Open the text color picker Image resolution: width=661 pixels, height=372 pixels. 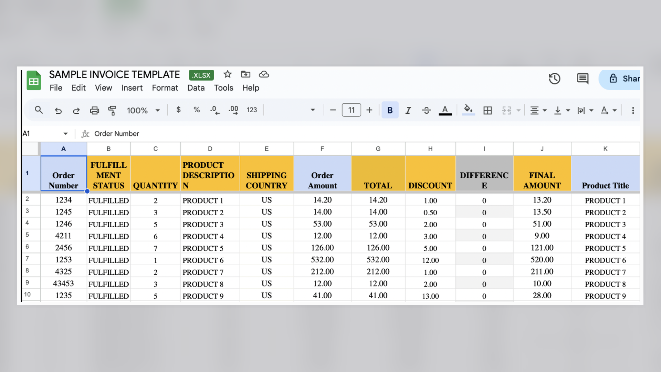click(x=445, y=110)
